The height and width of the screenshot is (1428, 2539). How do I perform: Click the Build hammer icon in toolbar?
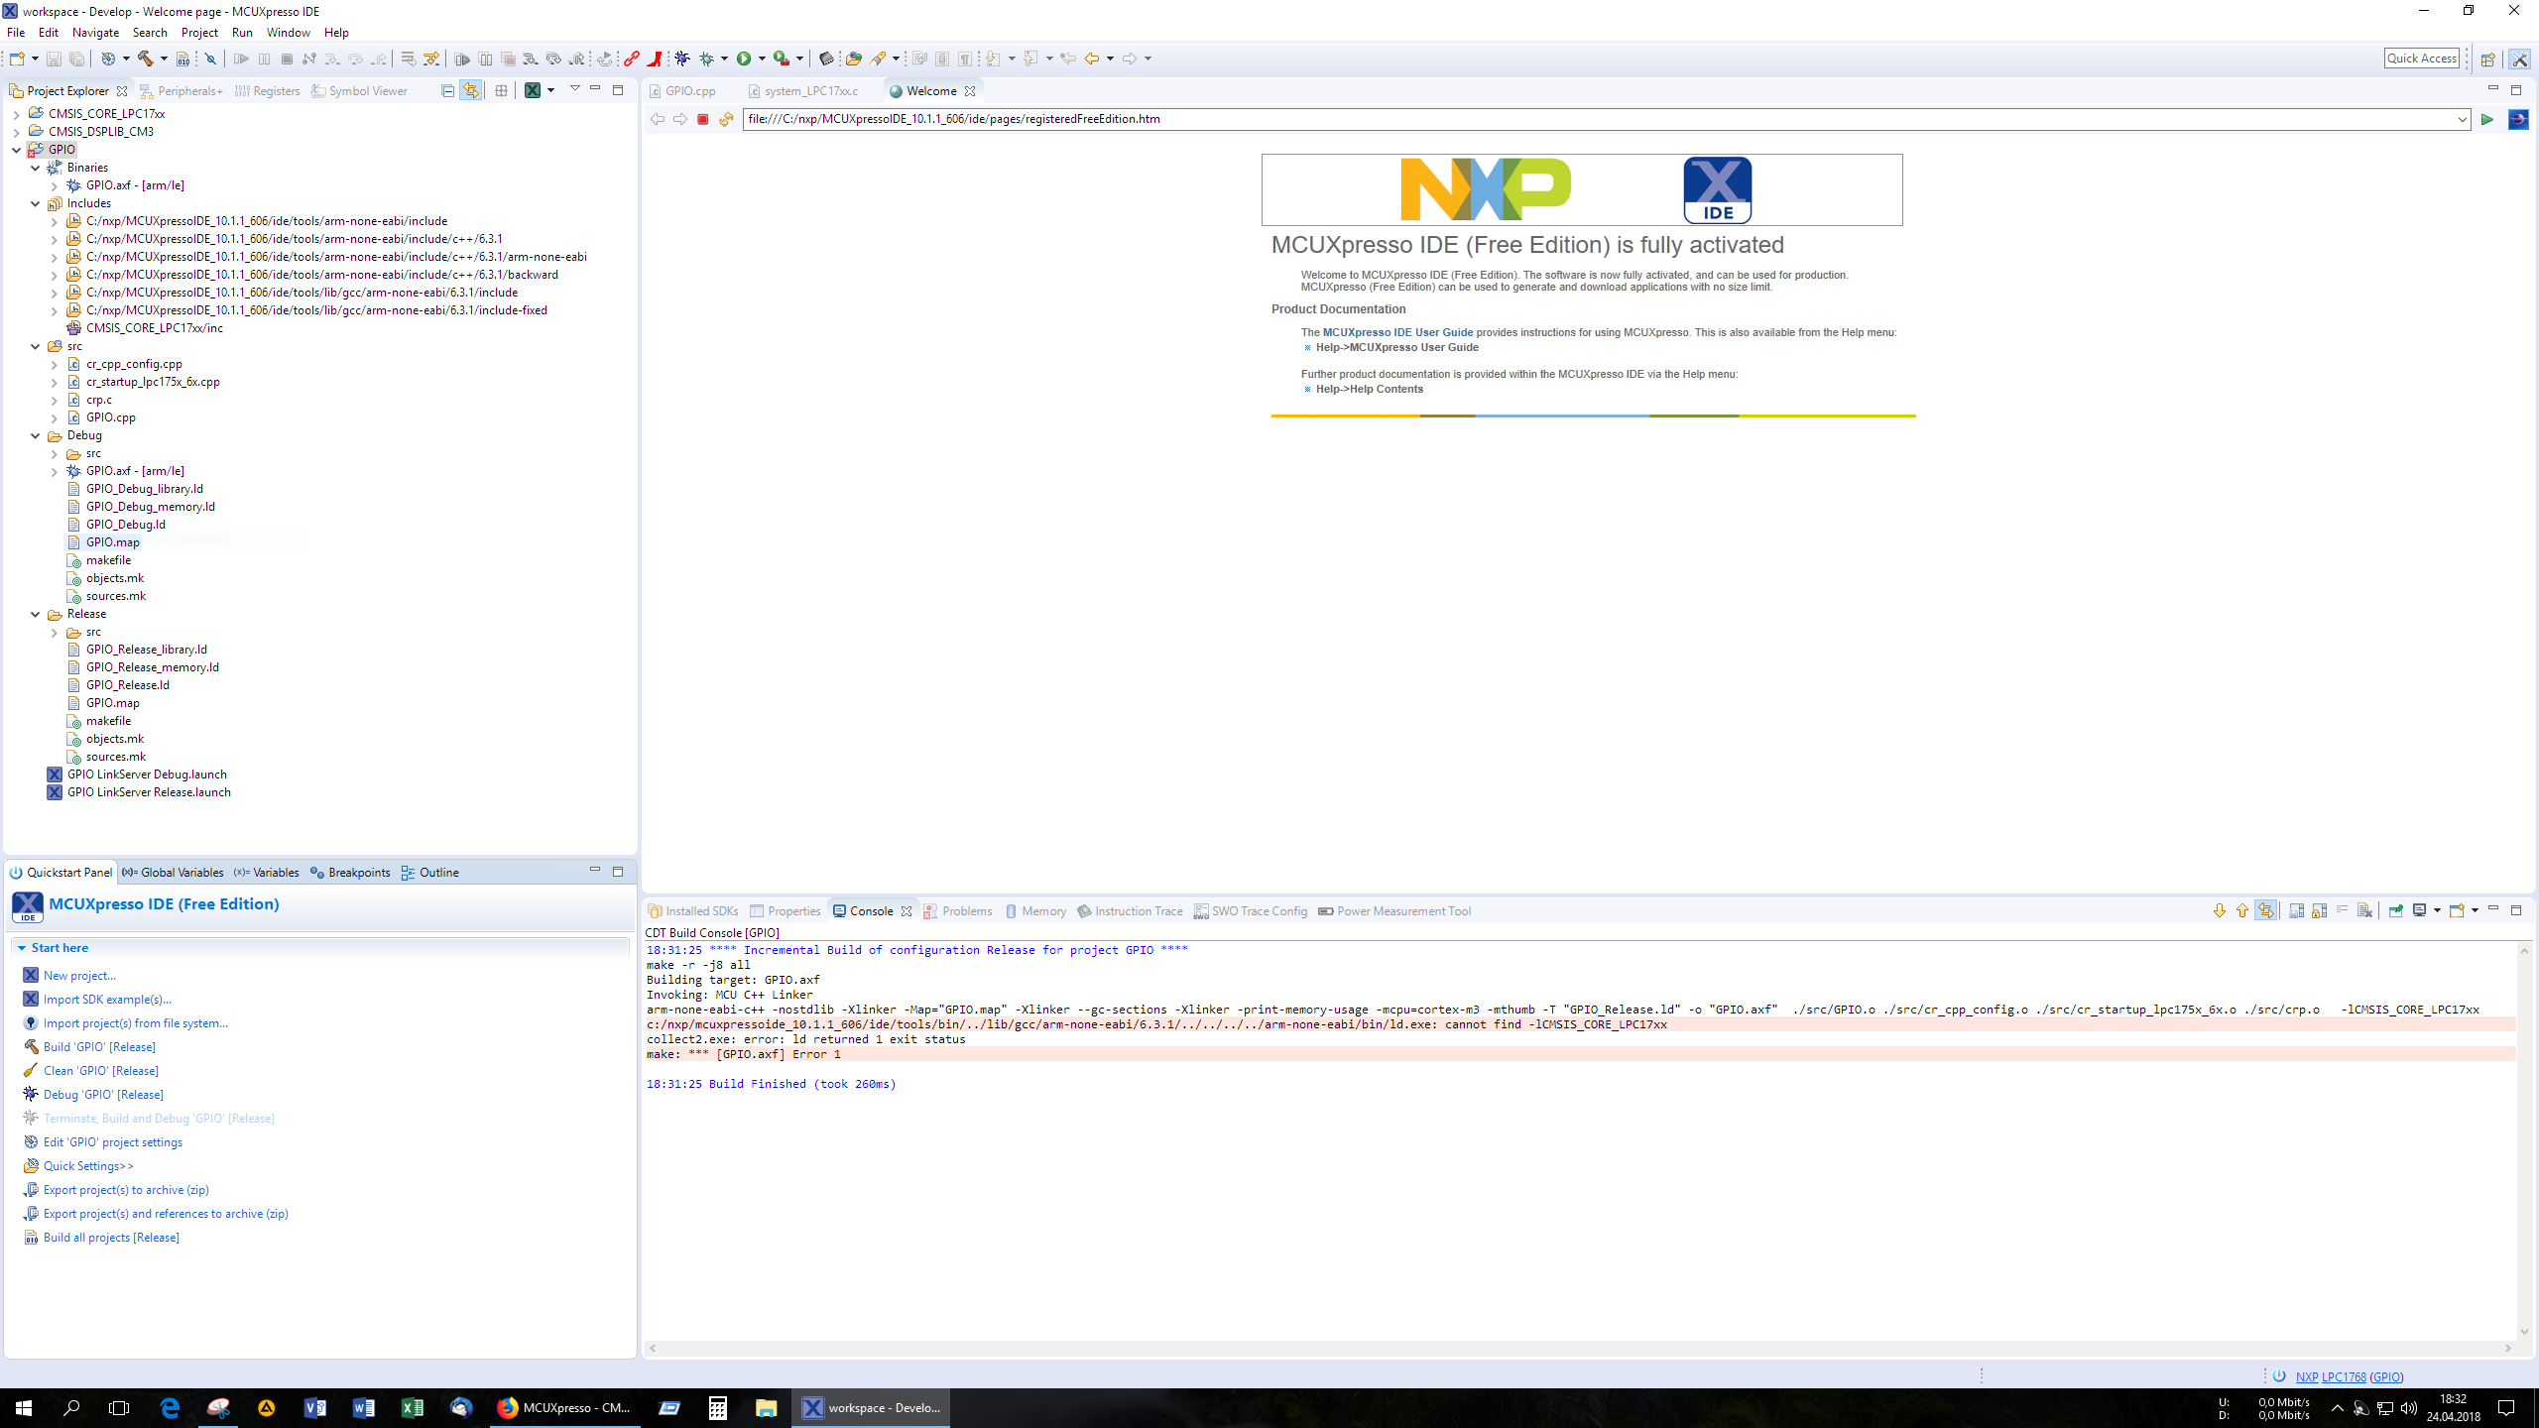point(146,59)
